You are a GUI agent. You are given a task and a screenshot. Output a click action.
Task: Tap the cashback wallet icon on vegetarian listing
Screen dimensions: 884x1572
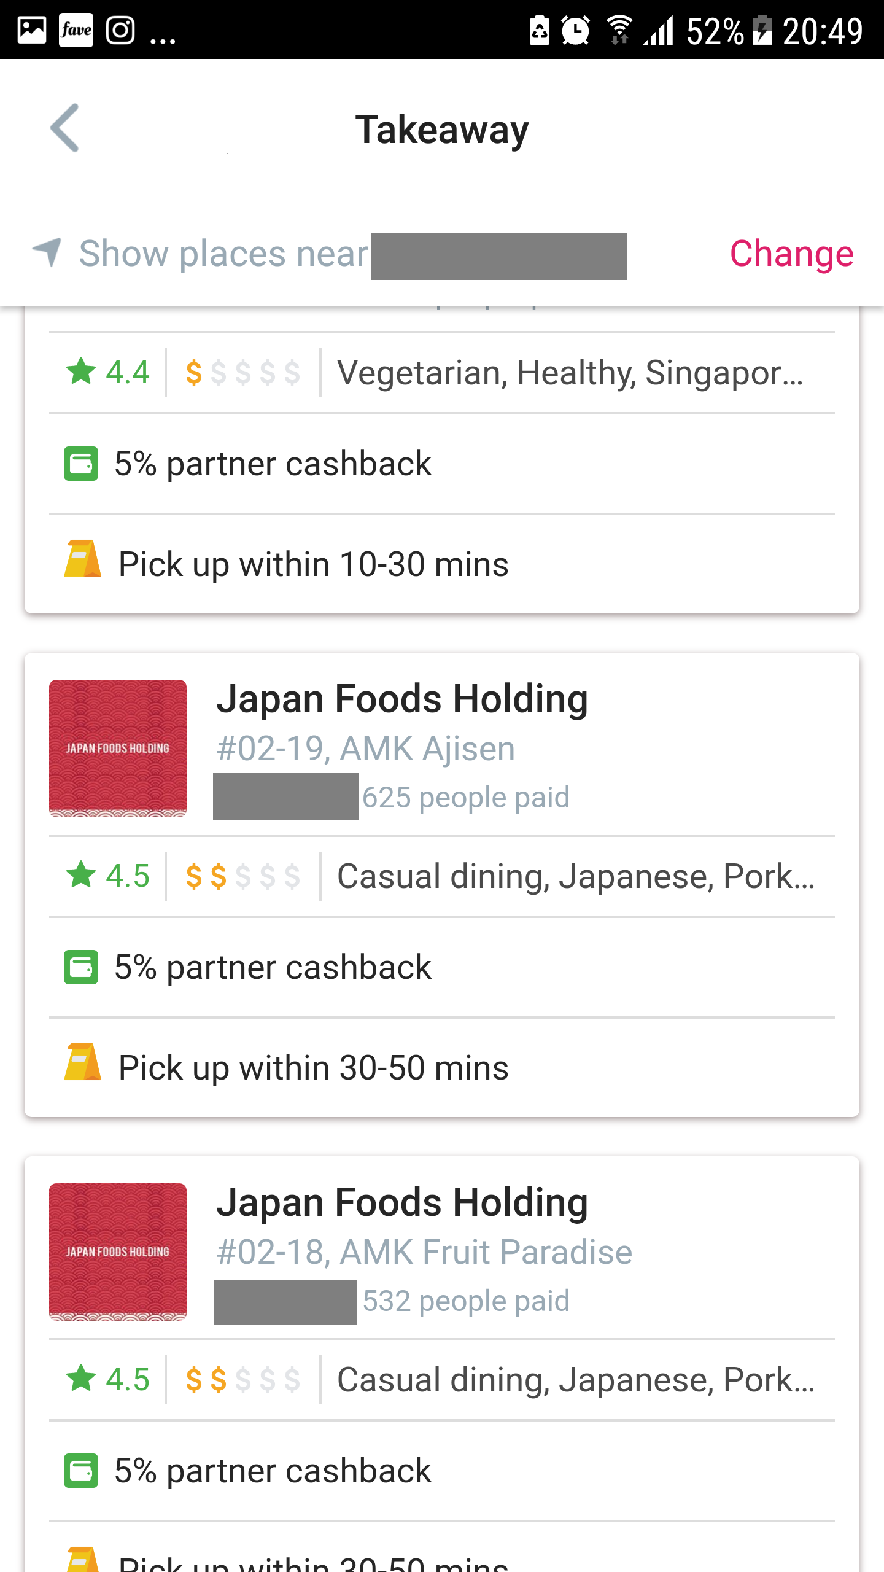81,464
